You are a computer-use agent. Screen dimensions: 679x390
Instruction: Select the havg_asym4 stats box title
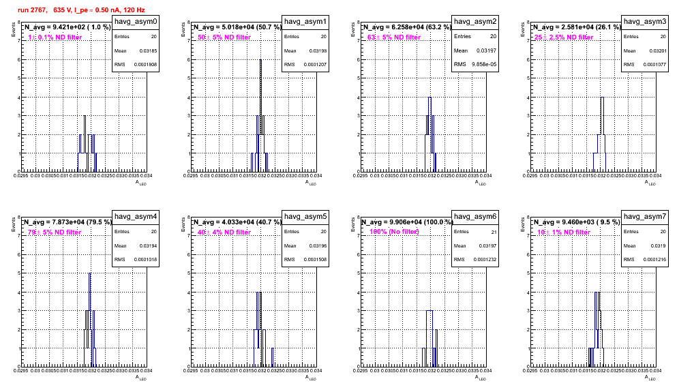pos(136,217)
